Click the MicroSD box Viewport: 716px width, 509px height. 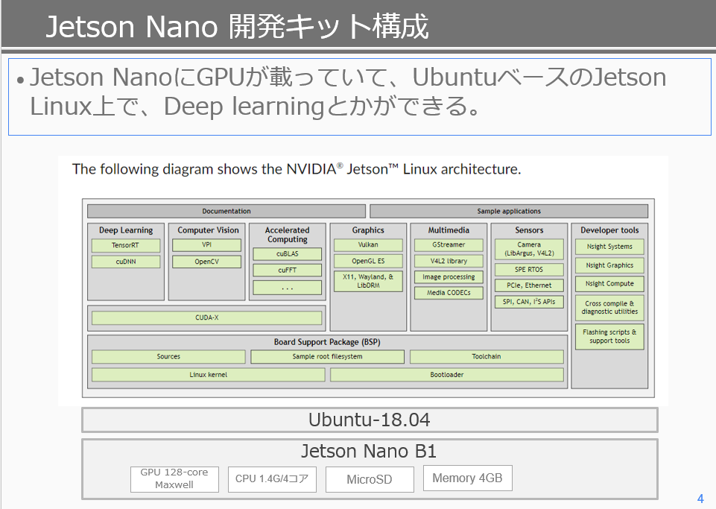[370, 479]
